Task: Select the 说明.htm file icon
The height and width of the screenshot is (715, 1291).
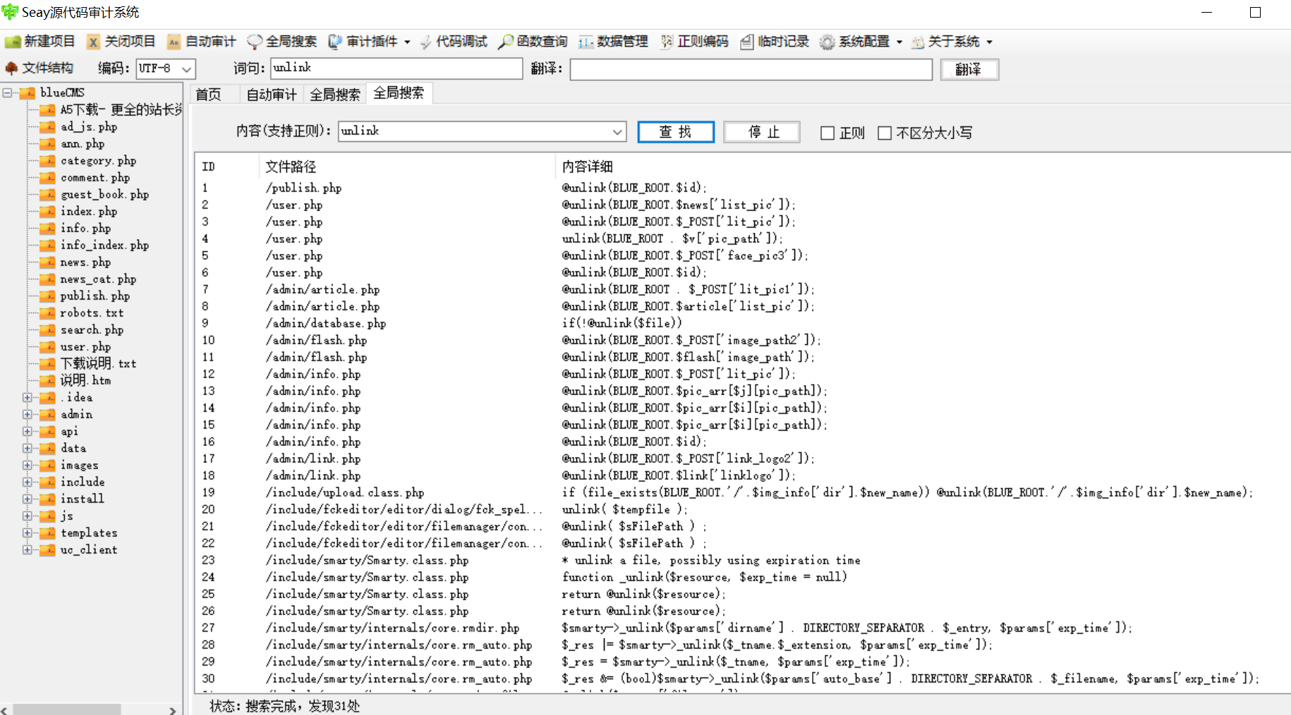Action: click(x=47, y=381)
